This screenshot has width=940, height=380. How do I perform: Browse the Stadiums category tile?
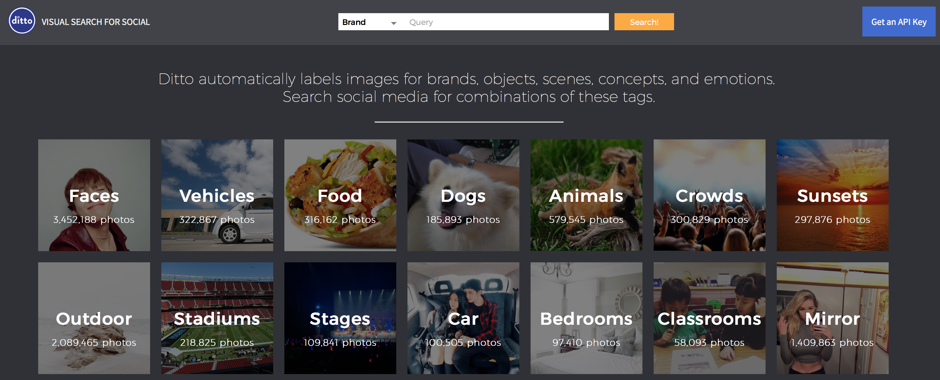click(x=217, y=318)
